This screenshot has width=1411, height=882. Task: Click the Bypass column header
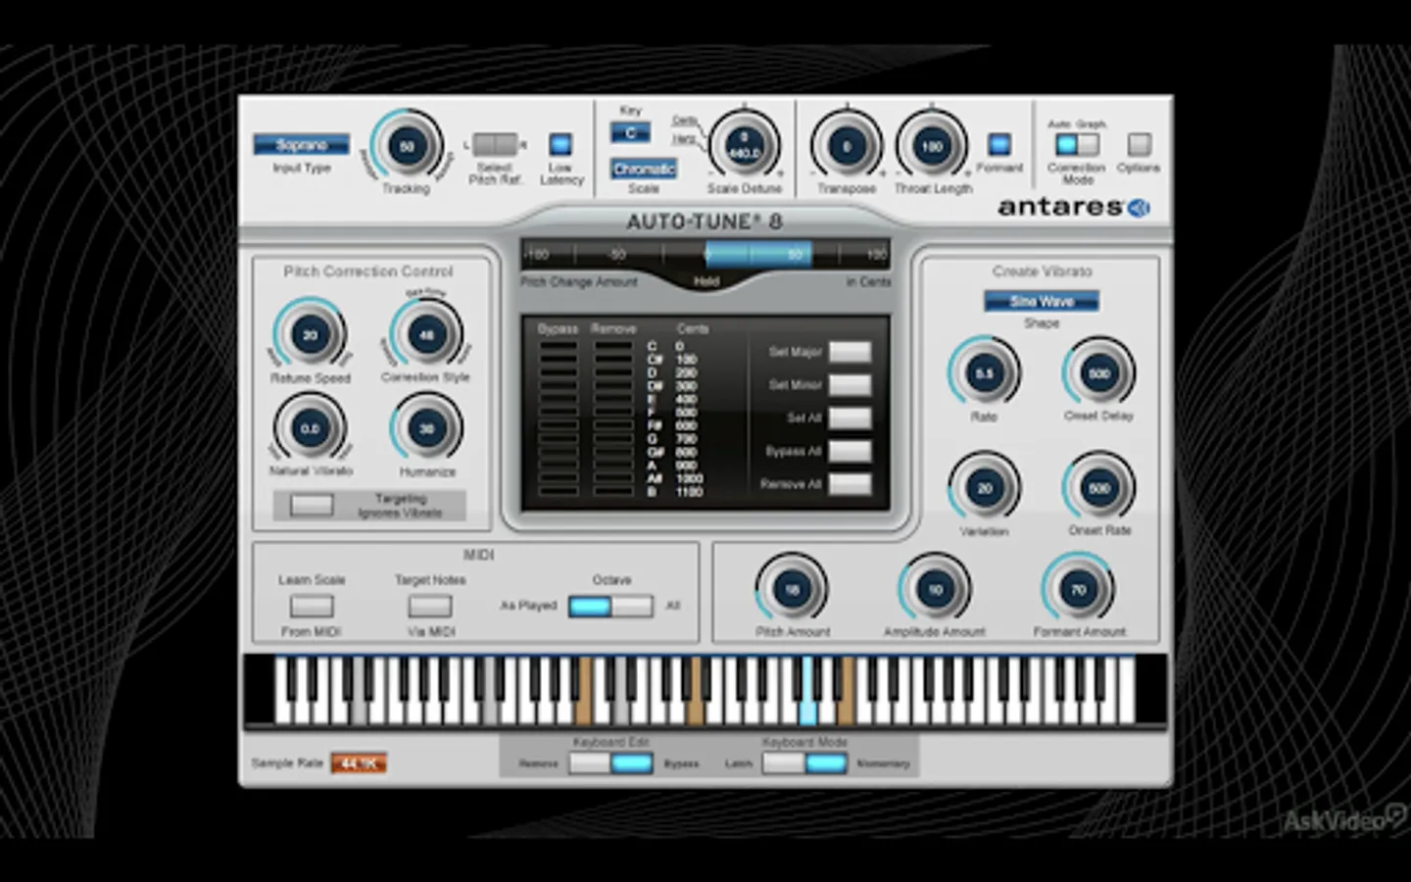coord(558,329)
